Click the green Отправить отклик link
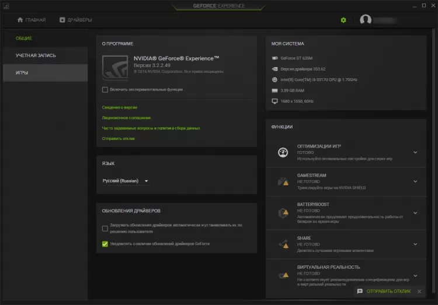Image resolution: width=438 pixels, height=305 pixels. 119,138
